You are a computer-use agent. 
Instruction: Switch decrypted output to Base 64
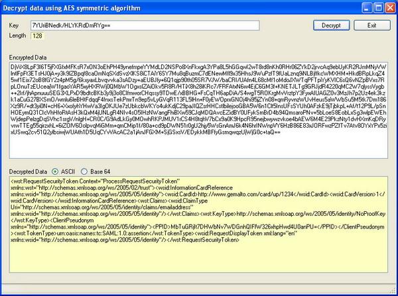tap(86, 171)
